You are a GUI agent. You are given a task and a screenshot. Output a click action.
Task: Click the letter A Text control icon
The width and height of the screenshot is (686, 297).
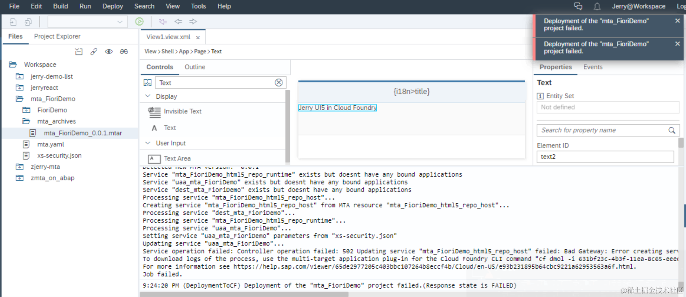point(154,128)
